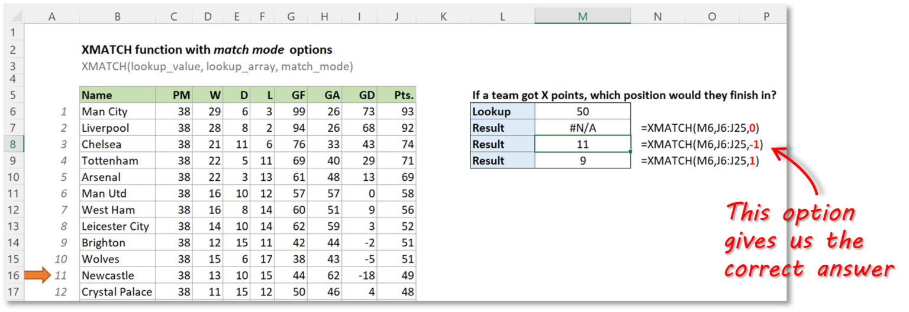The height and width of the screenshot is (312, 909).
Task: Click the red handwritten correct answer note
Action: tap(808, 240)
